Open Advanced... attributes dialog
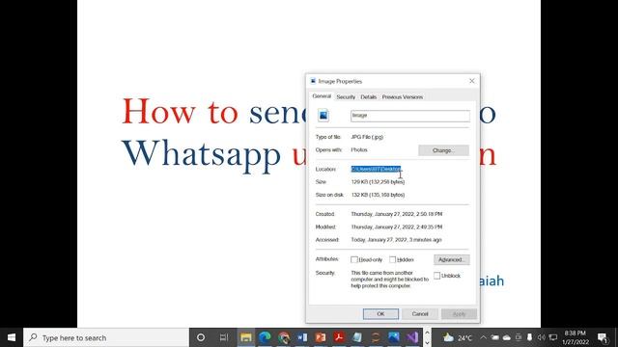 pyautogui.click(x=452, y=259)
